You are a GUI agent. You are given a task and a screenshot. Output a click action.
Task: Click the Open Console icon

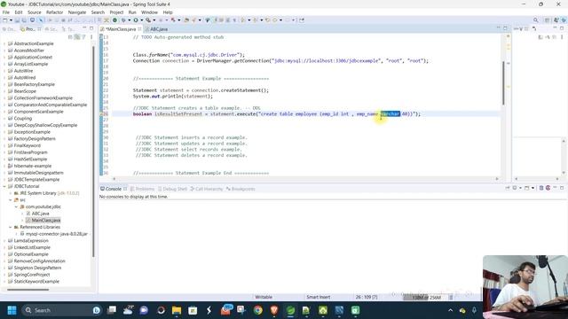tap(527, 188)
